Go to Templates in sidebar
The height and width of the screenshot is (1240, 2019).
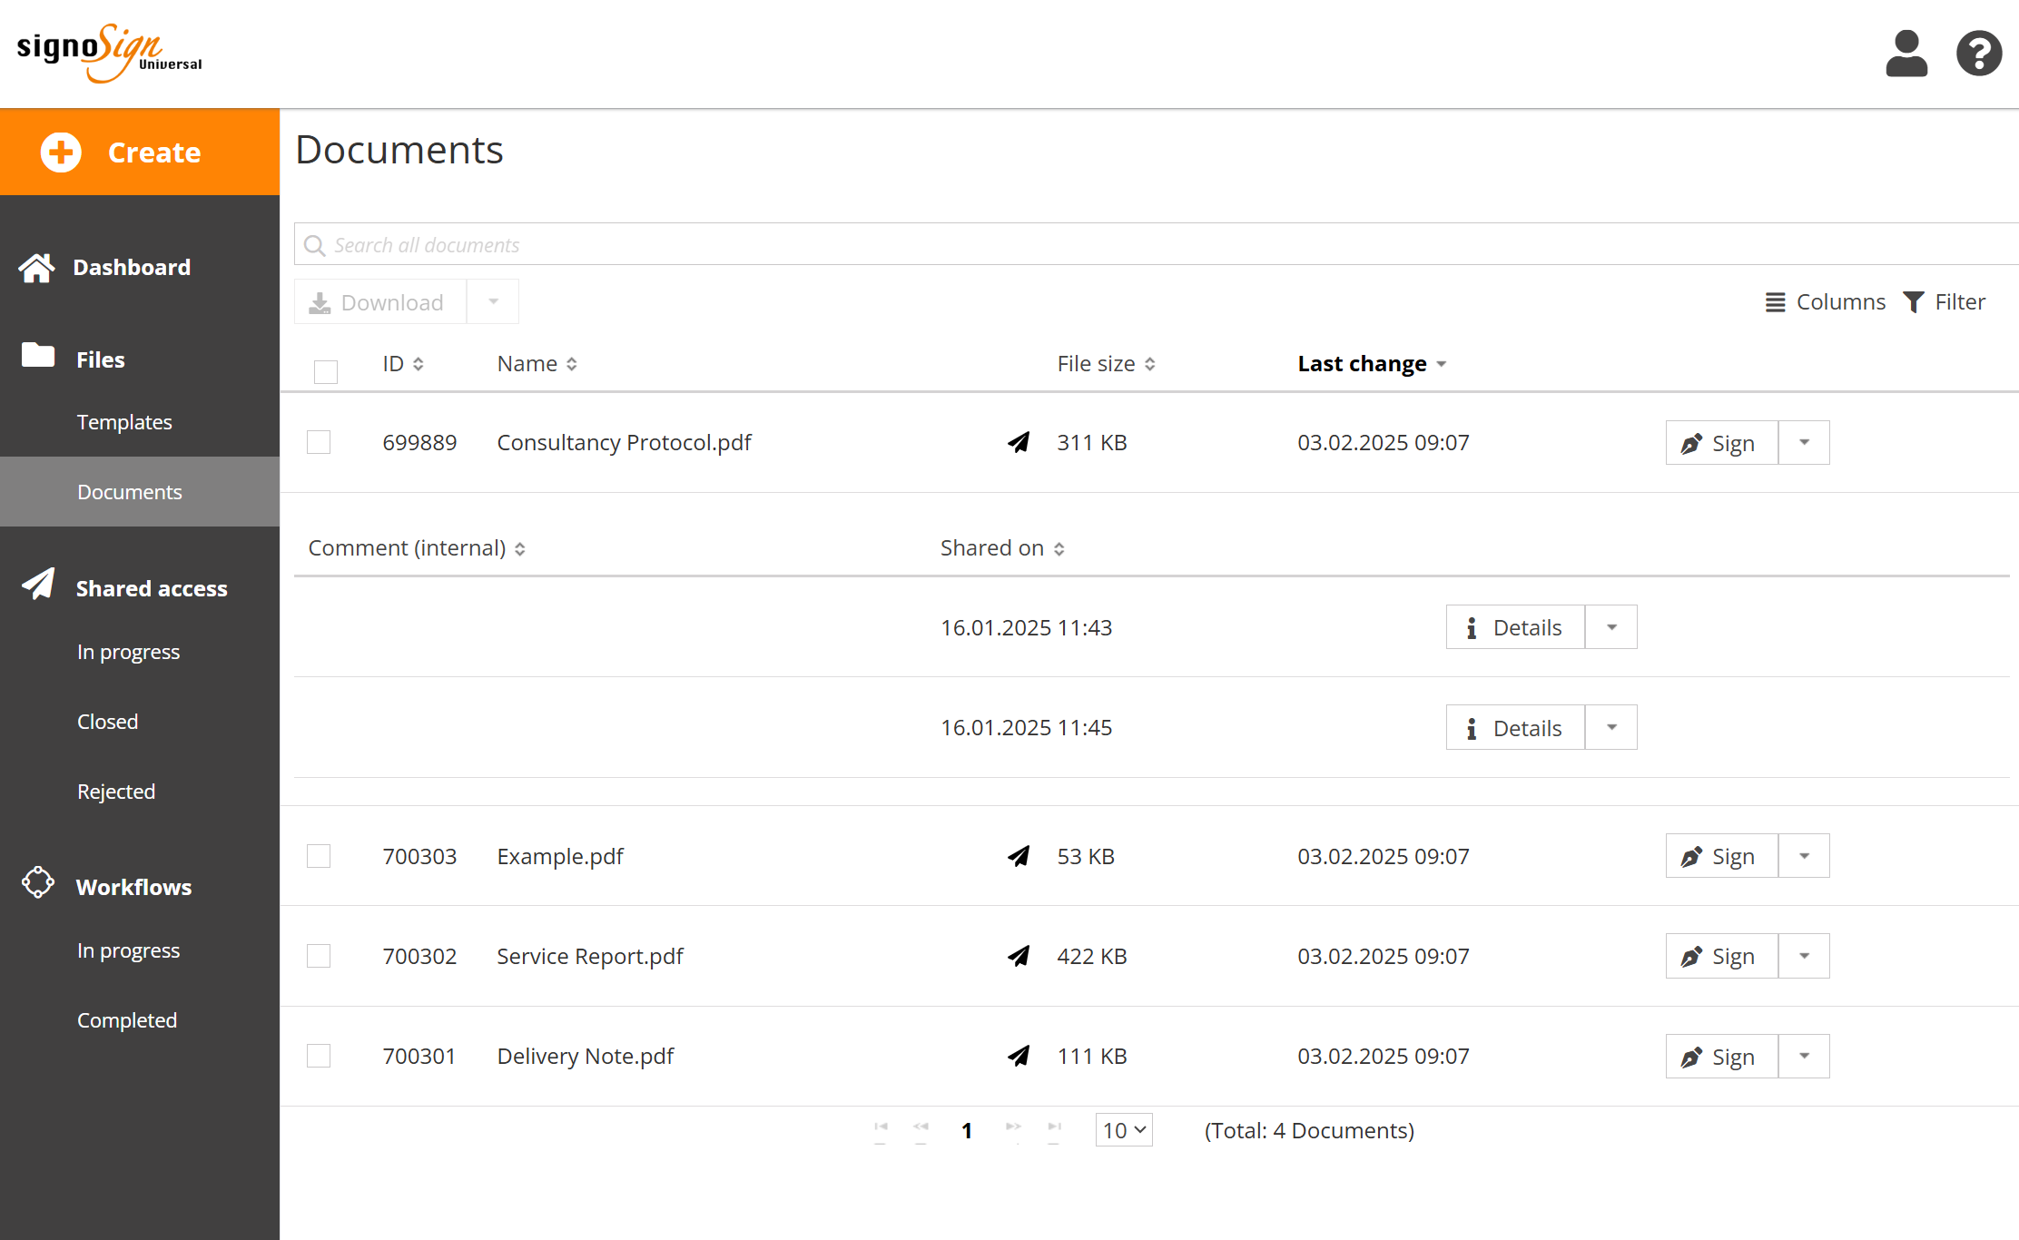(124, 422)
